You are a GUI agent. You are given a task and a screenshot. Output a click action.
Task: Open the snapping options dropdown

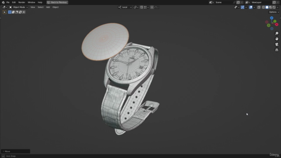click(146, 7)
